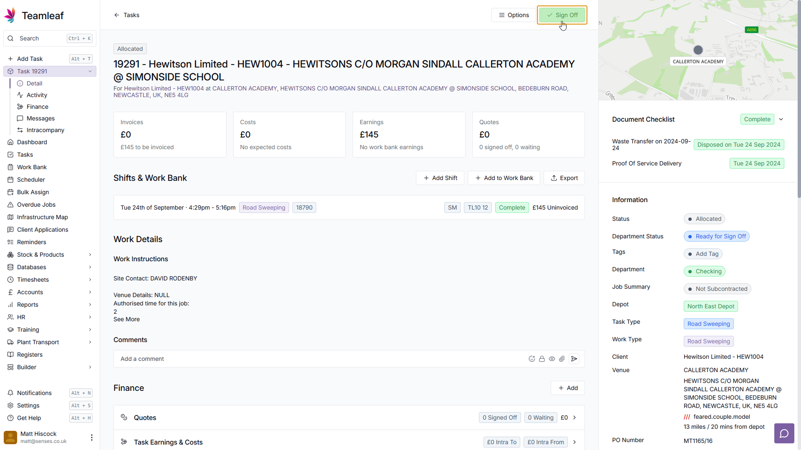Expand the Quotes finance row
This screenshot has height=450, width=801.
[574, 417]
